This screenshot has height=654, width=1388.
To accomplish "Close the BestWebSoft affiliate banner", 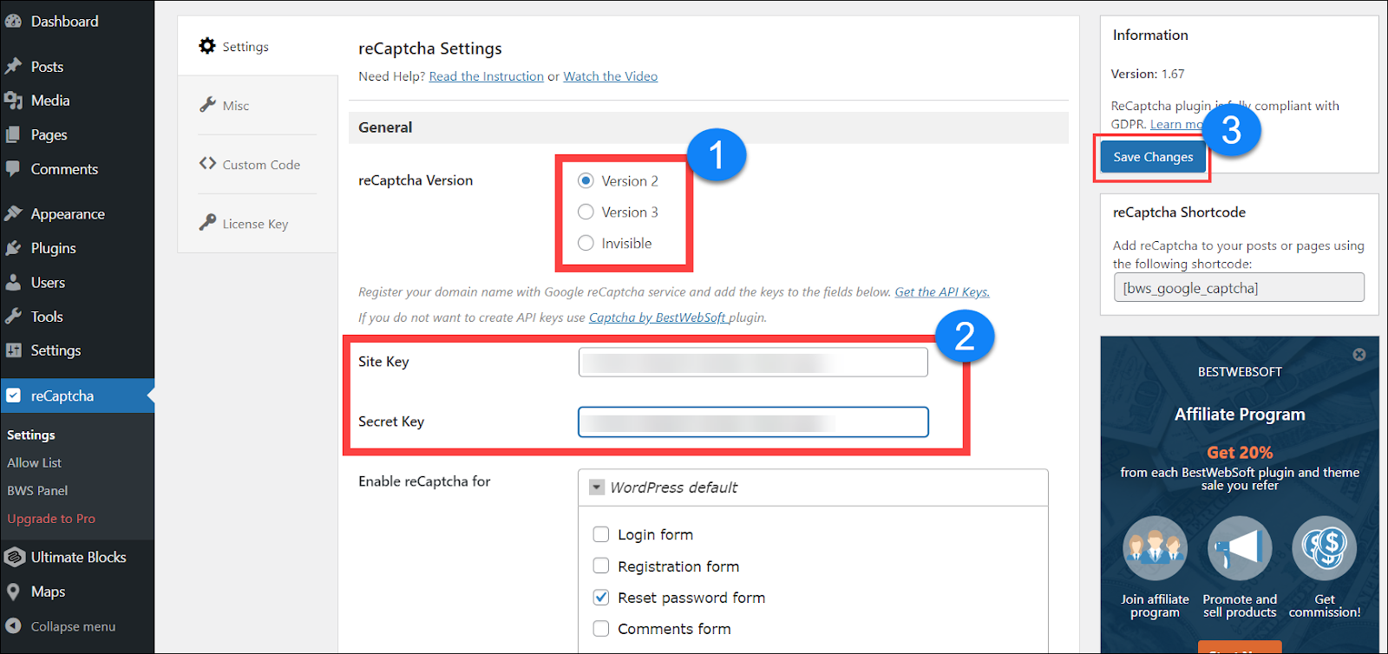I will [1359, 355].
